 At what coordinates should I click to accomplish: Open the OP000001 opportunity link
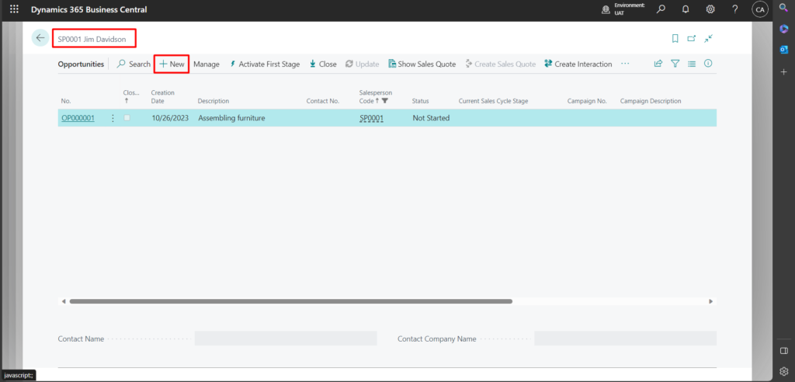click(x=78, y=118)
